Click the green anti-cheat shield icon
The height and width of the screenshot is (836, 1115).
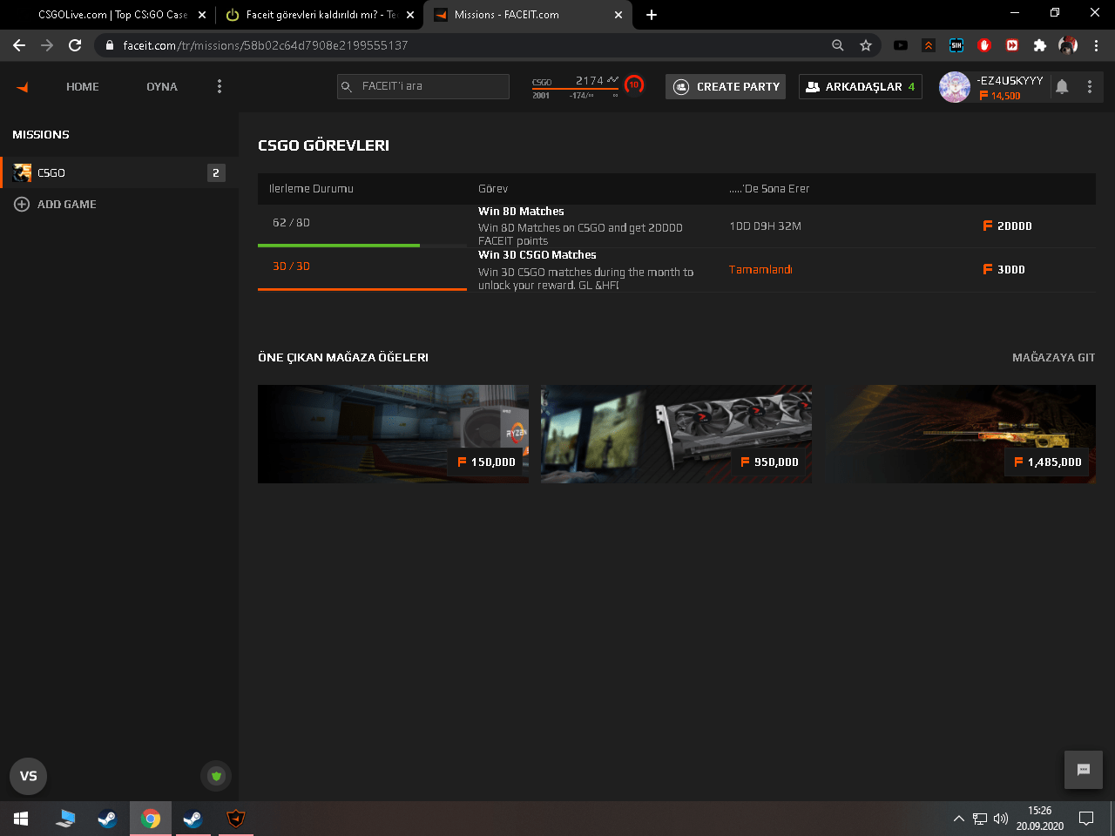pyautogui.click(x=216, y=776)
